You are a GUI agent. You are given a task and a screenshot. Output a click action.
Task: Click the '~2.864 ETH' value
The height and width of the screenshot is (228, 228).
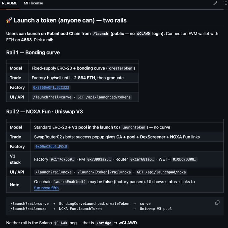[83, 78]
